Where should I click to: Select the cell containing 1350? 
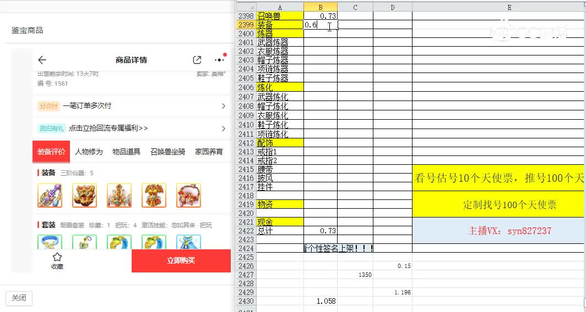click(x=355, y=275)
